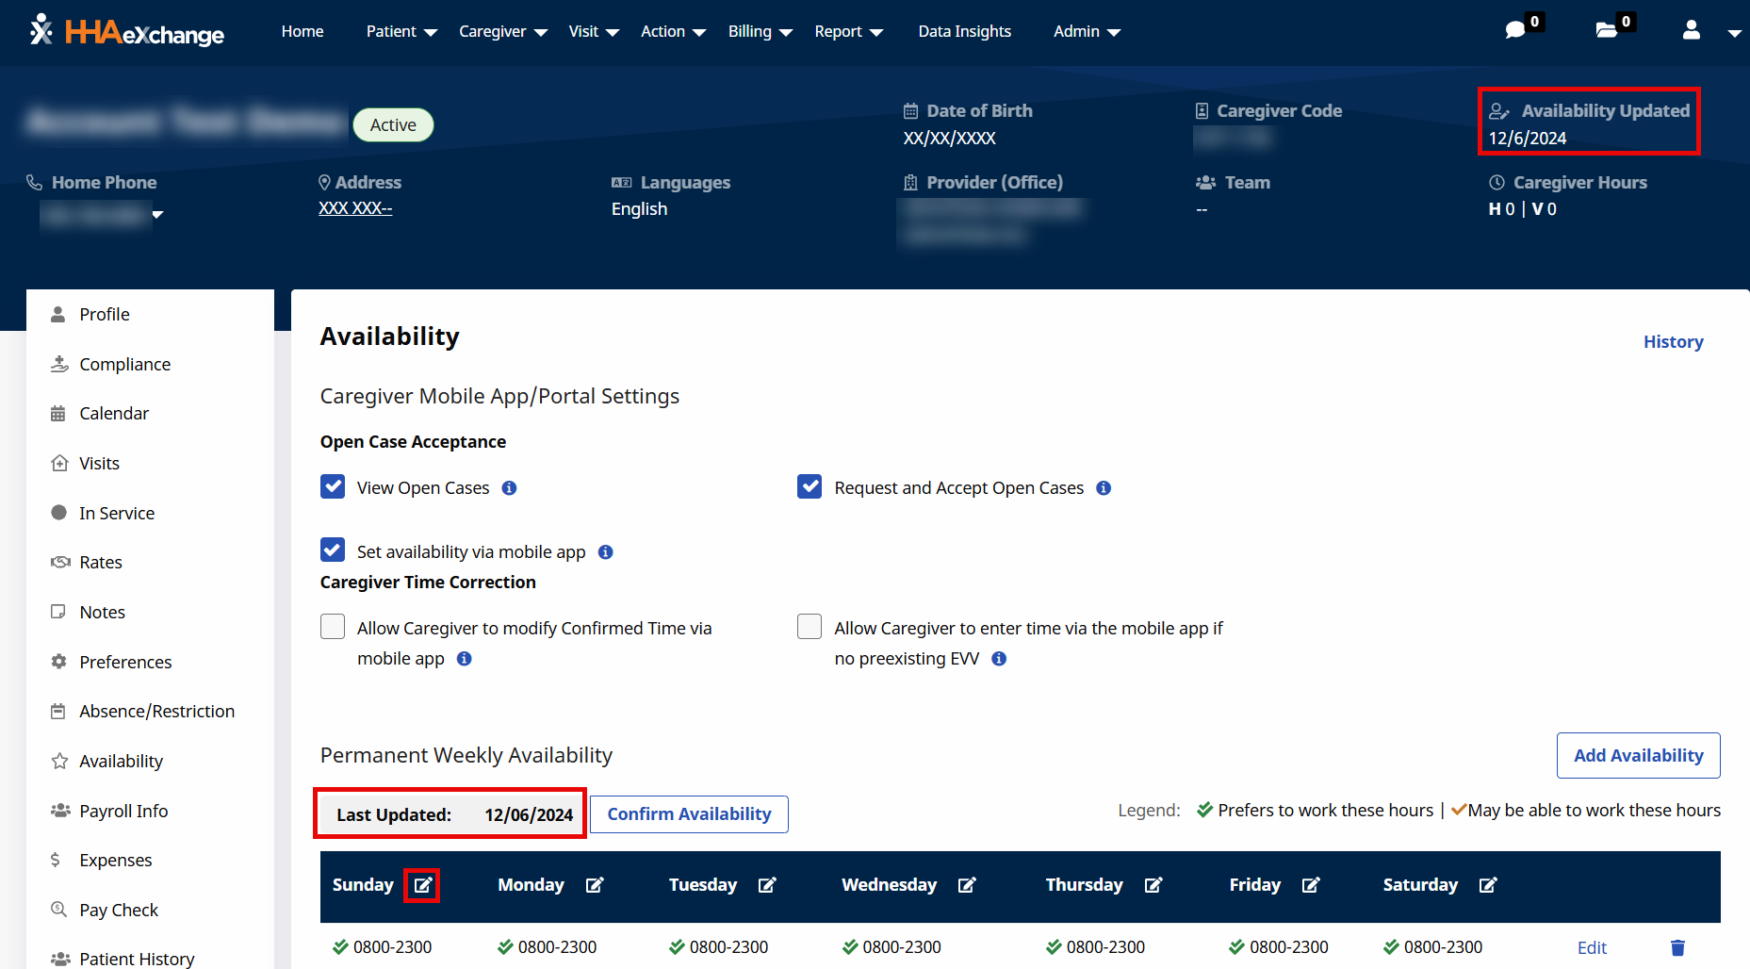Enable Allow Caregiver to modify Confirmed Time
The height and width of the screenshot is (969, 1750).
tap(333, 626)
